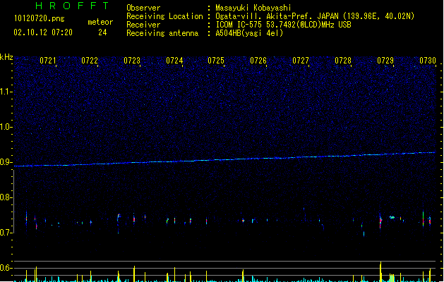Viewport: 444px width, 282px height.
Task: Click the Ogata-vill. Akita-Pref. JAPAN location text
Action: coord(315,16)
